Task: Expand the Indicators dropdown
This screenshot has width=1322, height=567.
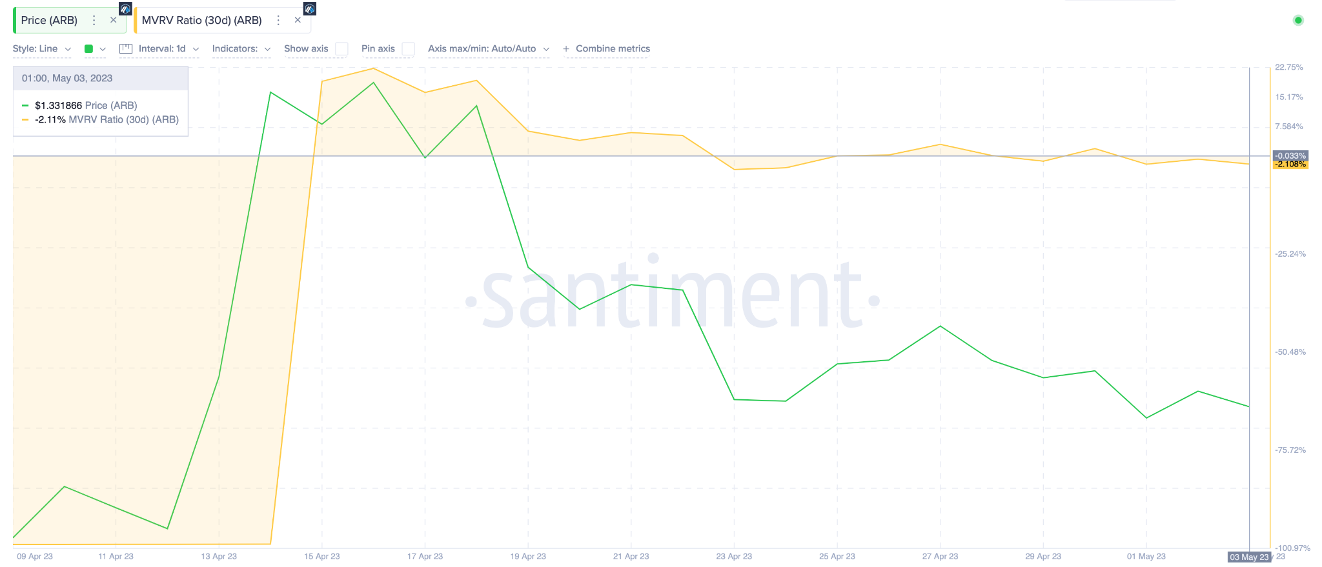Action: 241,49
